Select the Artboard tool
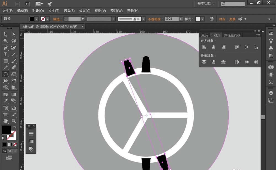 pyautogui.click(x=6, y=115)
